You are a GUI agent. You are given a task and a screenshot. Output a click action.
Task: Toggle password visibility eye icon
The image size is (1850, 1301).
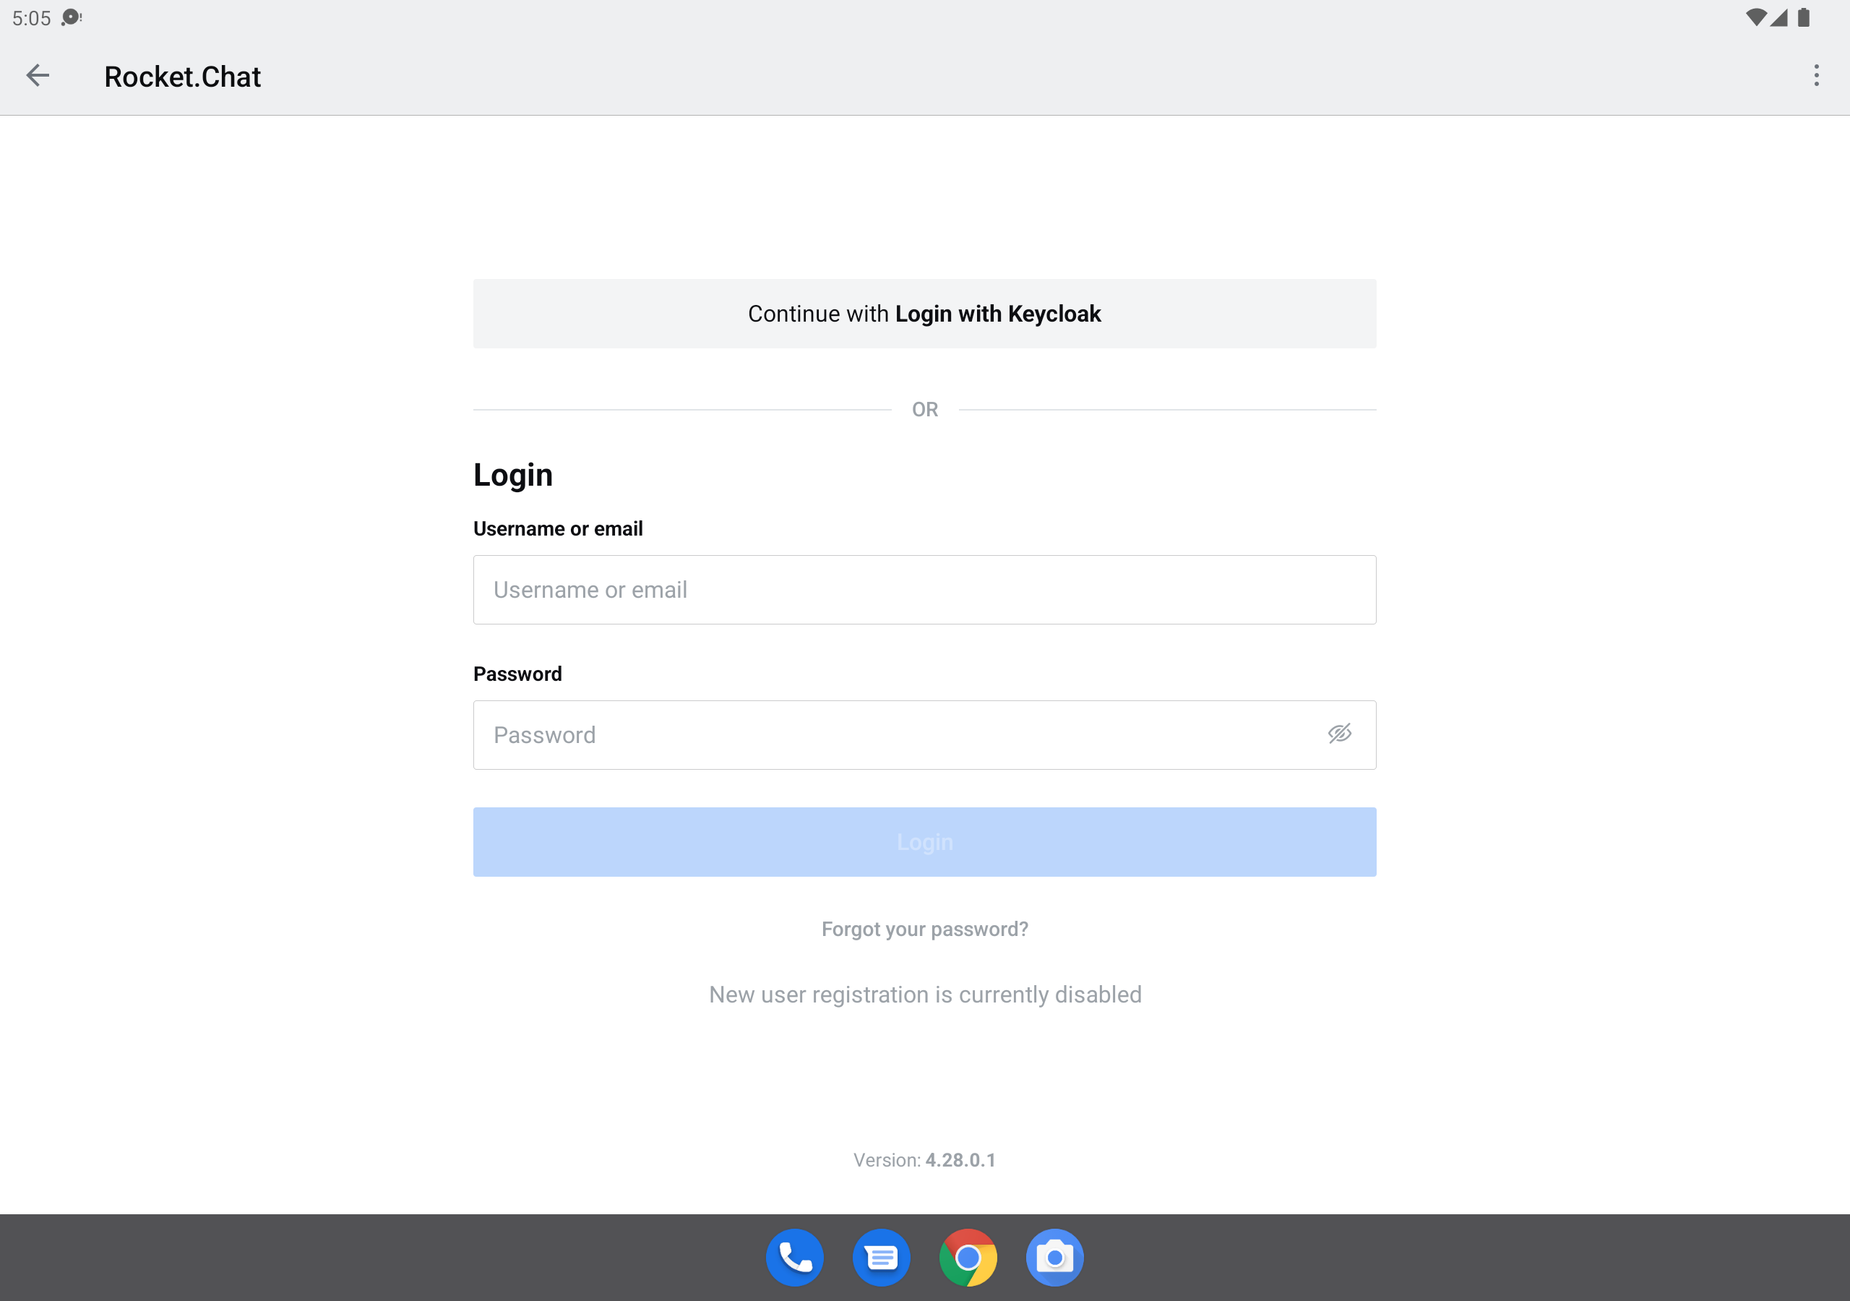1339,734
